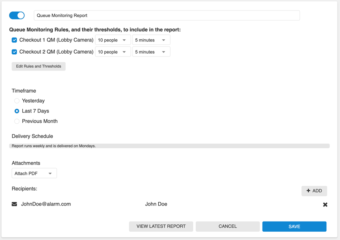This screenshot has width=340, height=240.
Task: Add a new recipient
Action: point(314,191)
